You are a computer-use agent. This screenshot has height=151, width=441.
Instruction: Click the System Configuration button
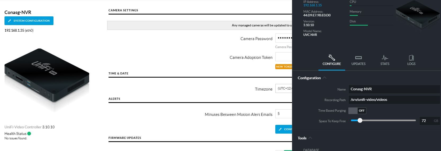[29, 21]
